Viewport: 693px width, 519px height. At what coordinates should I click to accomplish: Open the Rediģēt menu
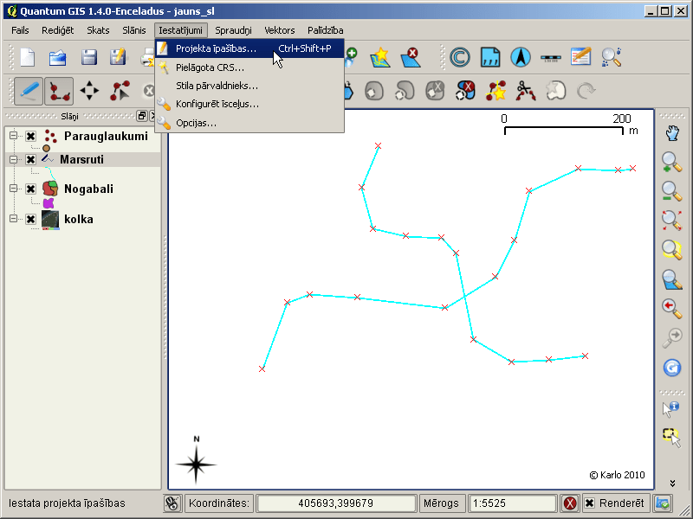[57, 30]
